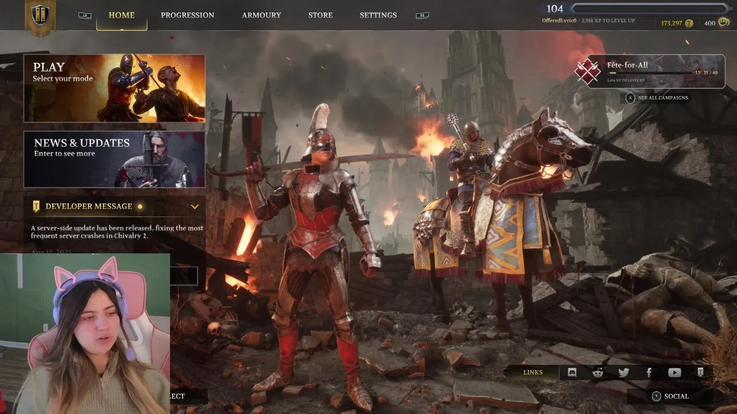This screenshot has height=414, width=737.
Task: Collapse the Developer Message chevron
Action: tap(195, 206)
